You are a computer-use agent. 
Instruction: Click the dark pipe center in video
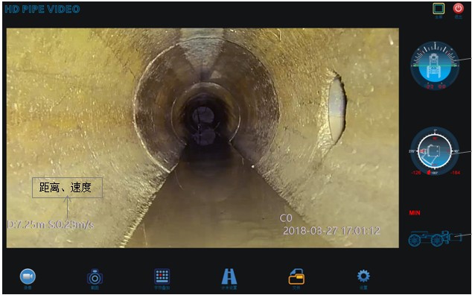click(204, 118)
